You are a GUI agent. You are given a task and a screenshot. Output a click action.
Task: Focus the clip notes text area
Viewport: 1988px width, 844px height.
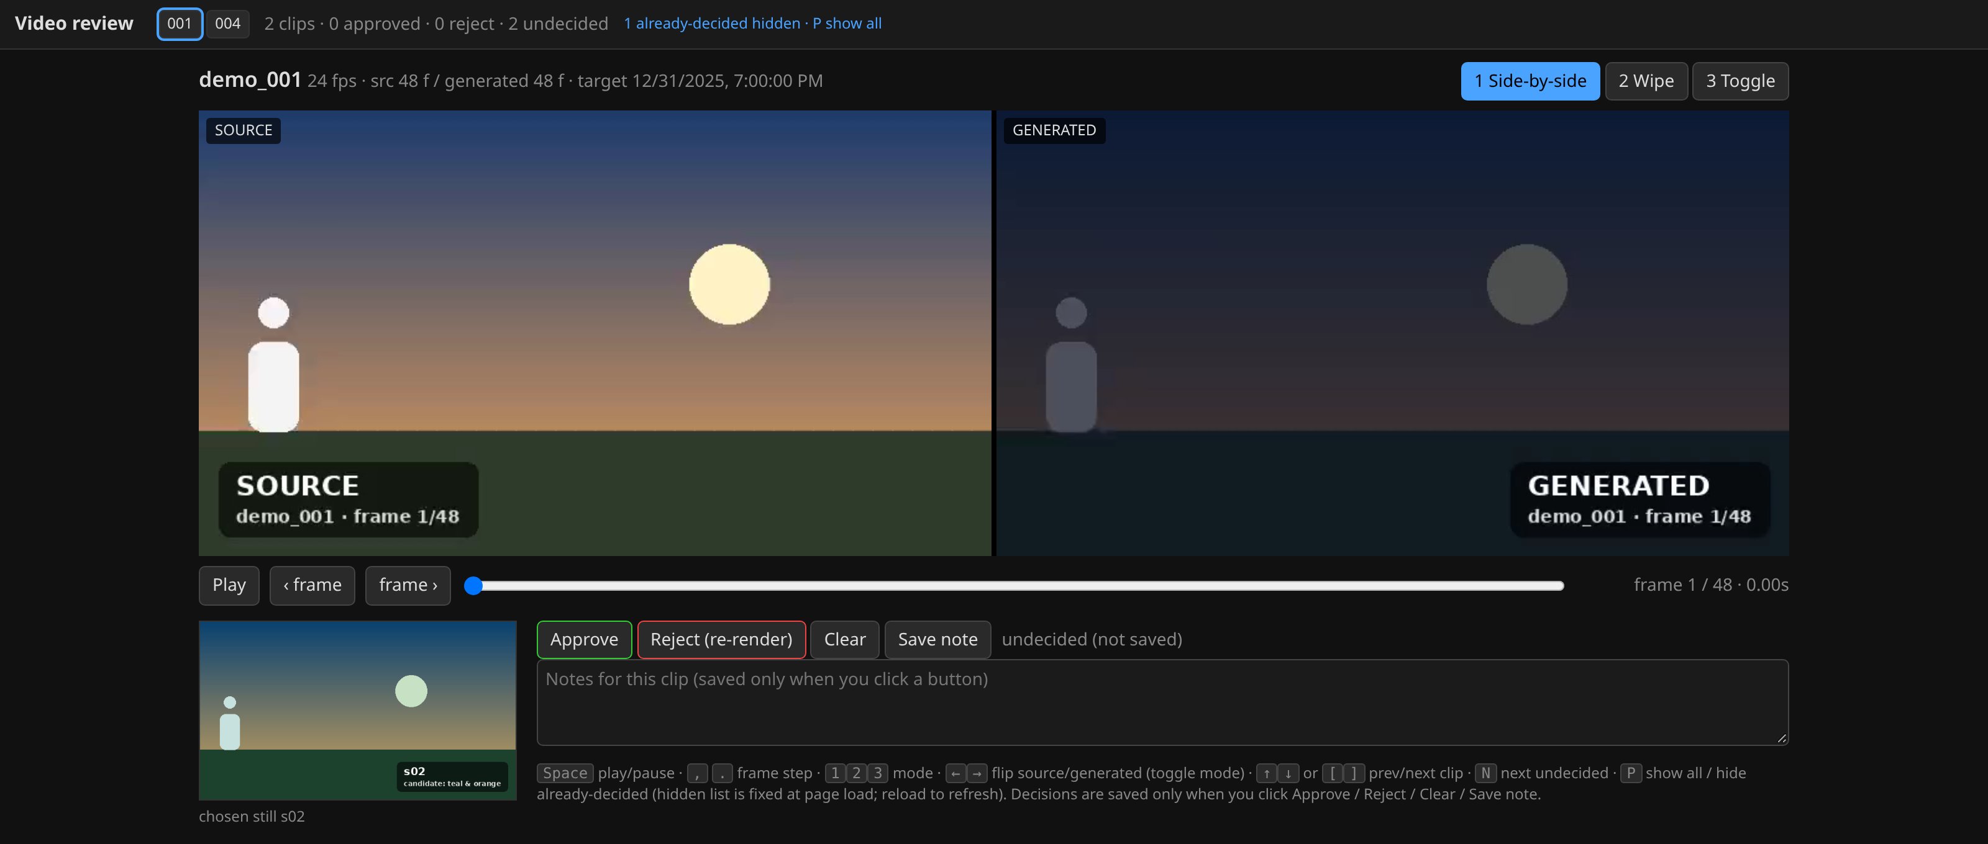1162,702
